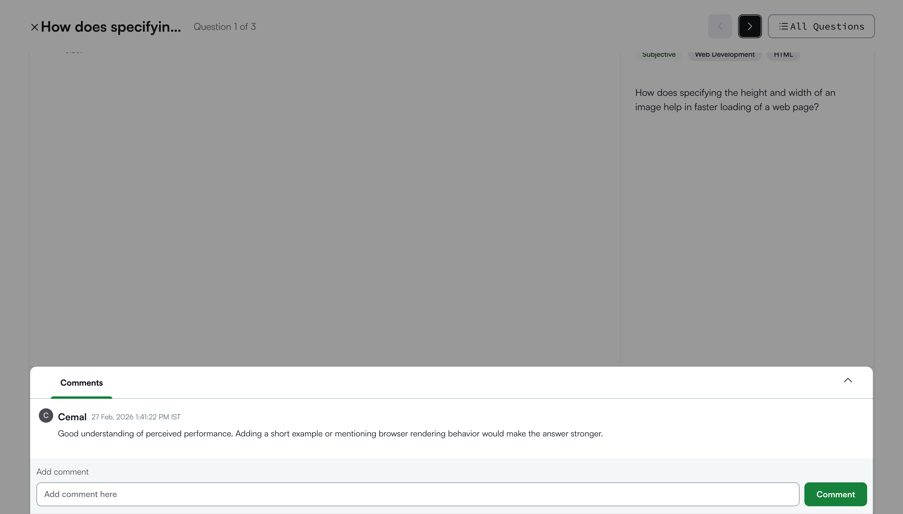The width and height of the screenshot is (903, 514).
Task: Click commenter name Cemal
Action: [72, 417]
